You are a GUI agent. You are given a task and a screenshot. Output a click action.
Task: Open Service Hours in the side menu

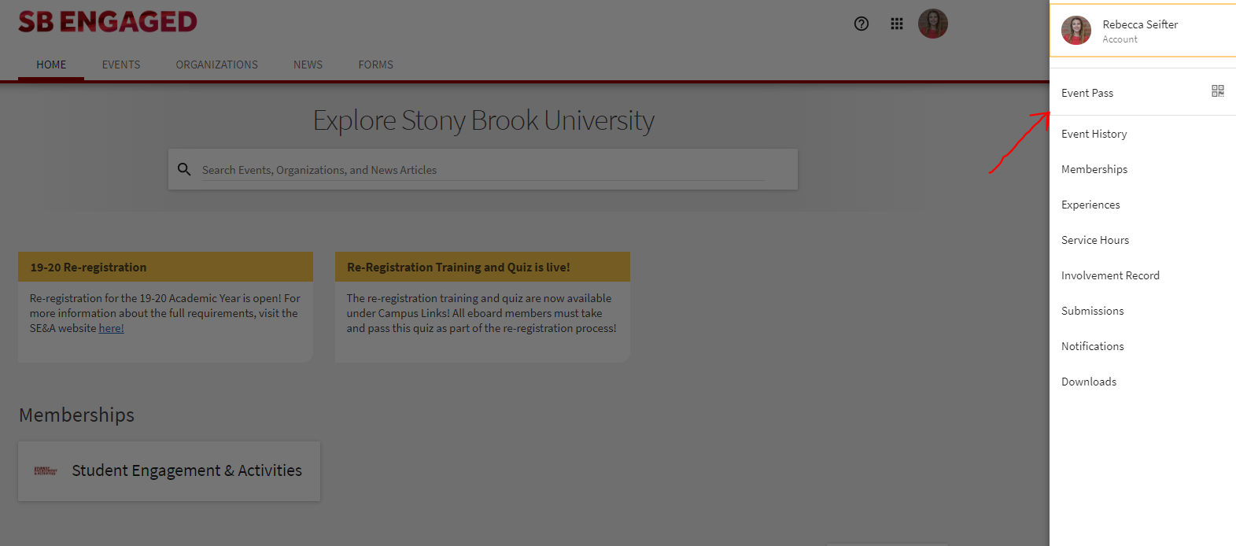point(1143,240)
